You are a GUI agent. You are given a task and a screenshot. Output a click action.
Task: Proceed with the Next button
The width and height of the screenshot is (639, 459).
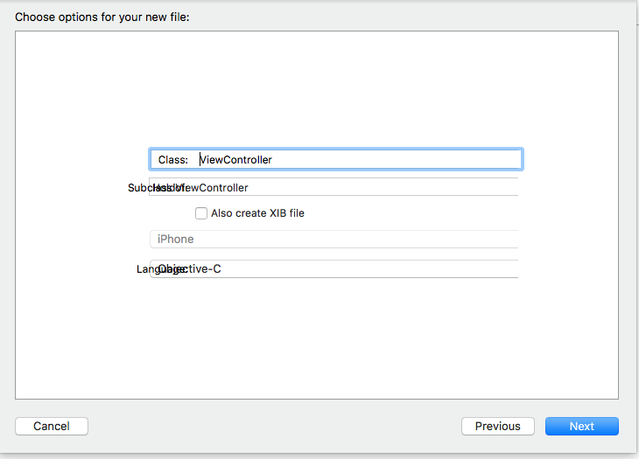point(581,426)
